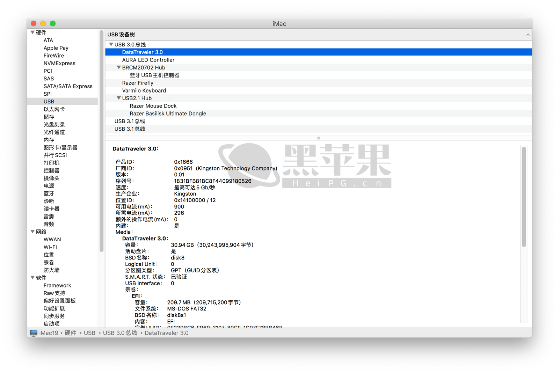Click USB 3.0 总线 in the path bar
Screen dimensions: 559x373
pyautogui.click(x=120, y=333)
